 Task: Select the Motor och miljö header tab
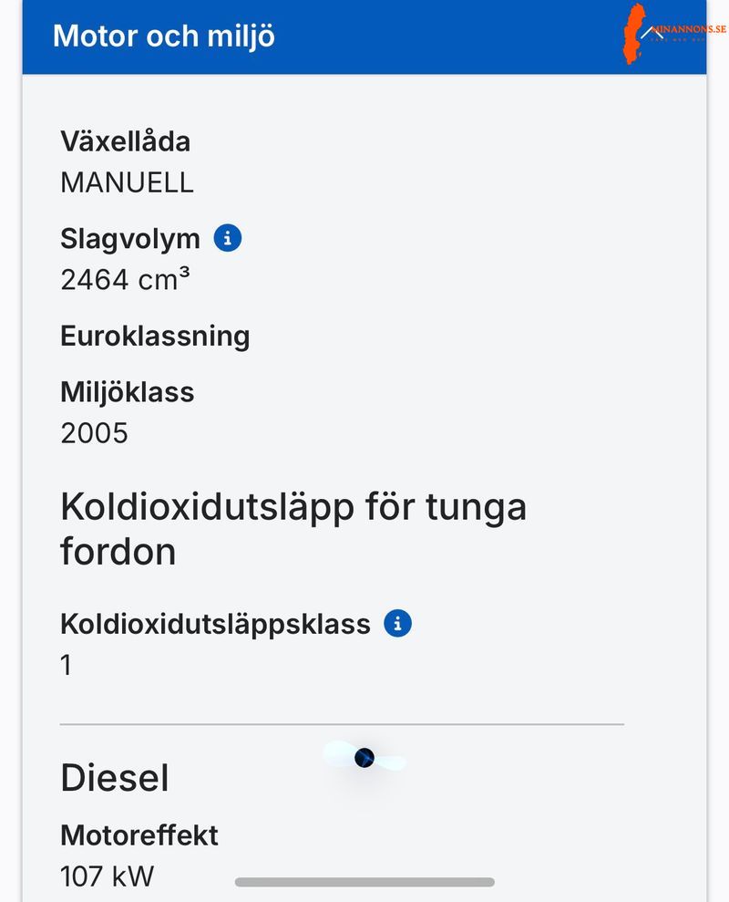tap(163, 36)
